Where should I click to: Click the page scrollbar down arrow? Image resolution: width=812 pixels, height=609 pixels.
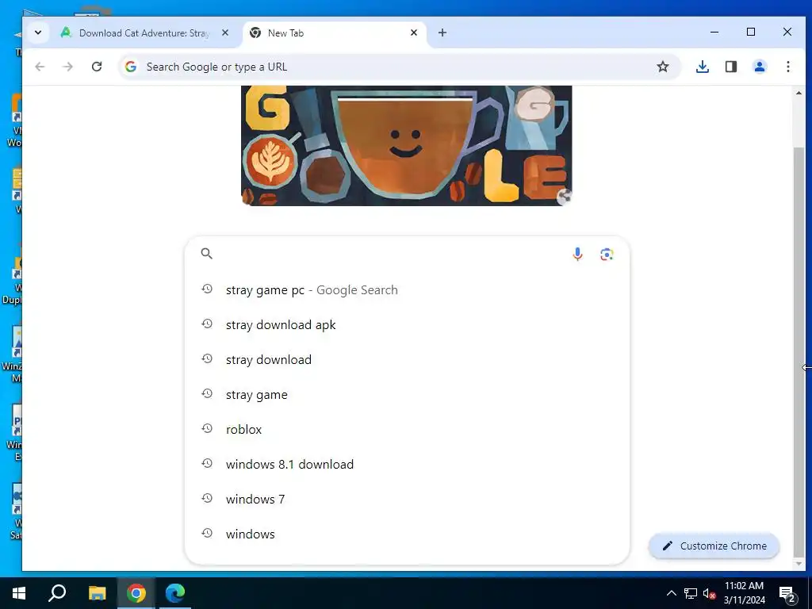tap(799, 564)
